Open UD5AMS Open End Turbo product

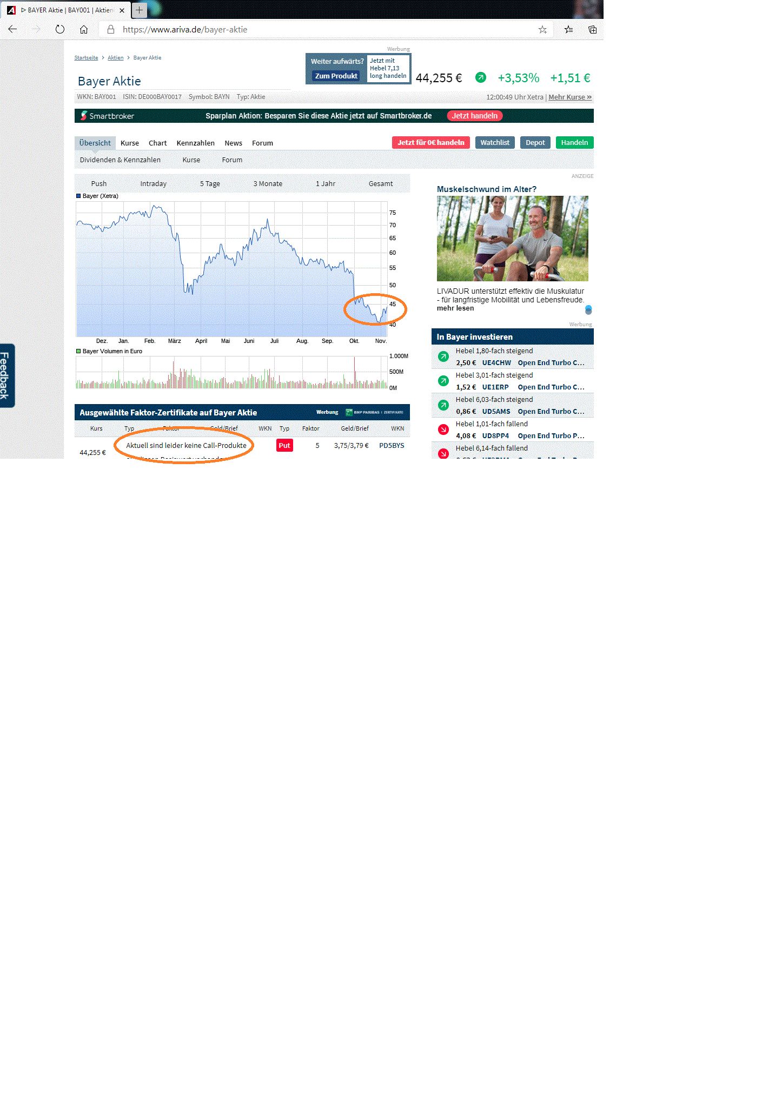coord(520,411)
